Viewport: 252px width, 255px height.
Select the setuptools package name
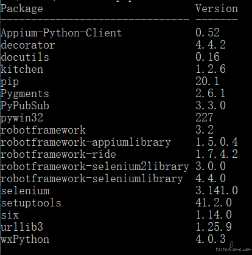pos(30,203)
